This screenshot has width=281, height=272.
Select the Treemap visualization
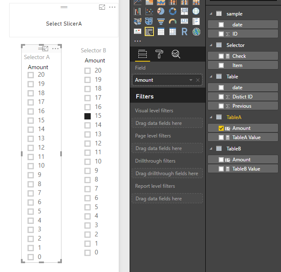[184, 11]
